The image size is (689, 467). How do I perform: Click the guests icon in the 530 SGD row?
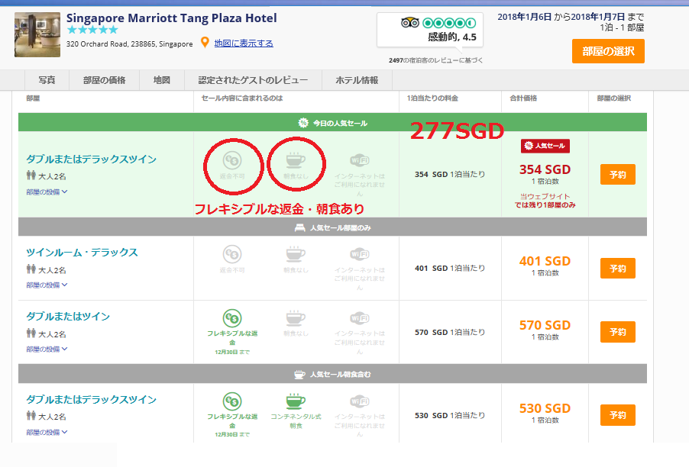coord(31,416)
